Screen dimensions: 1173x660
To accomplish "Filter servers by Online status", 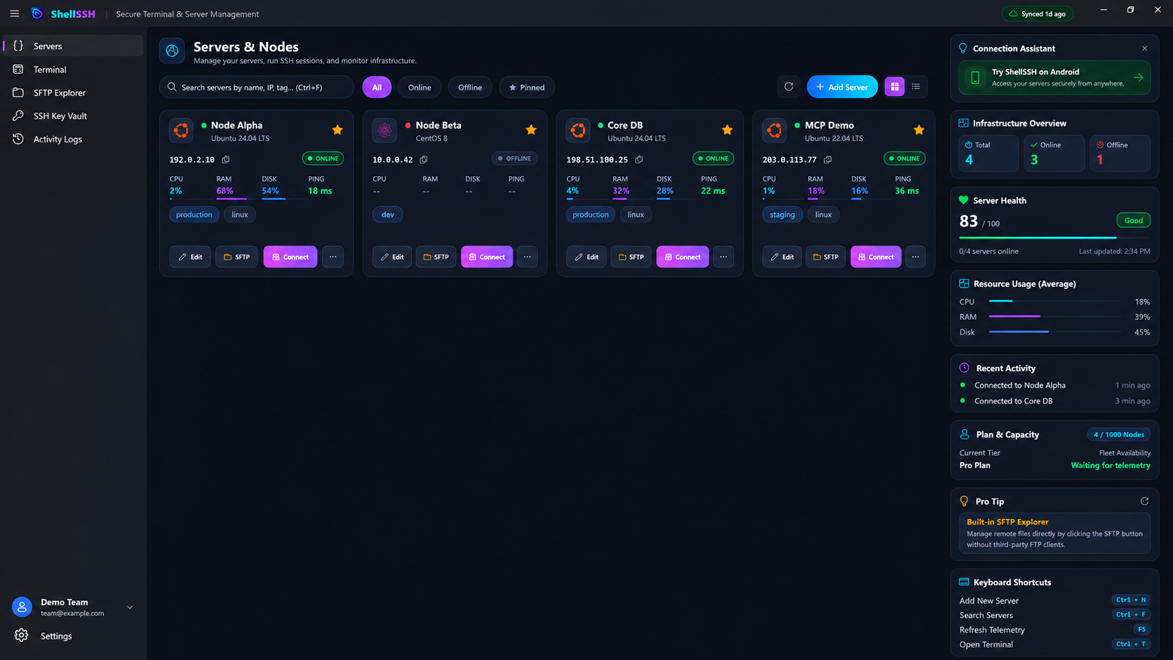I will pyautogui.click(x=420, y=87).
